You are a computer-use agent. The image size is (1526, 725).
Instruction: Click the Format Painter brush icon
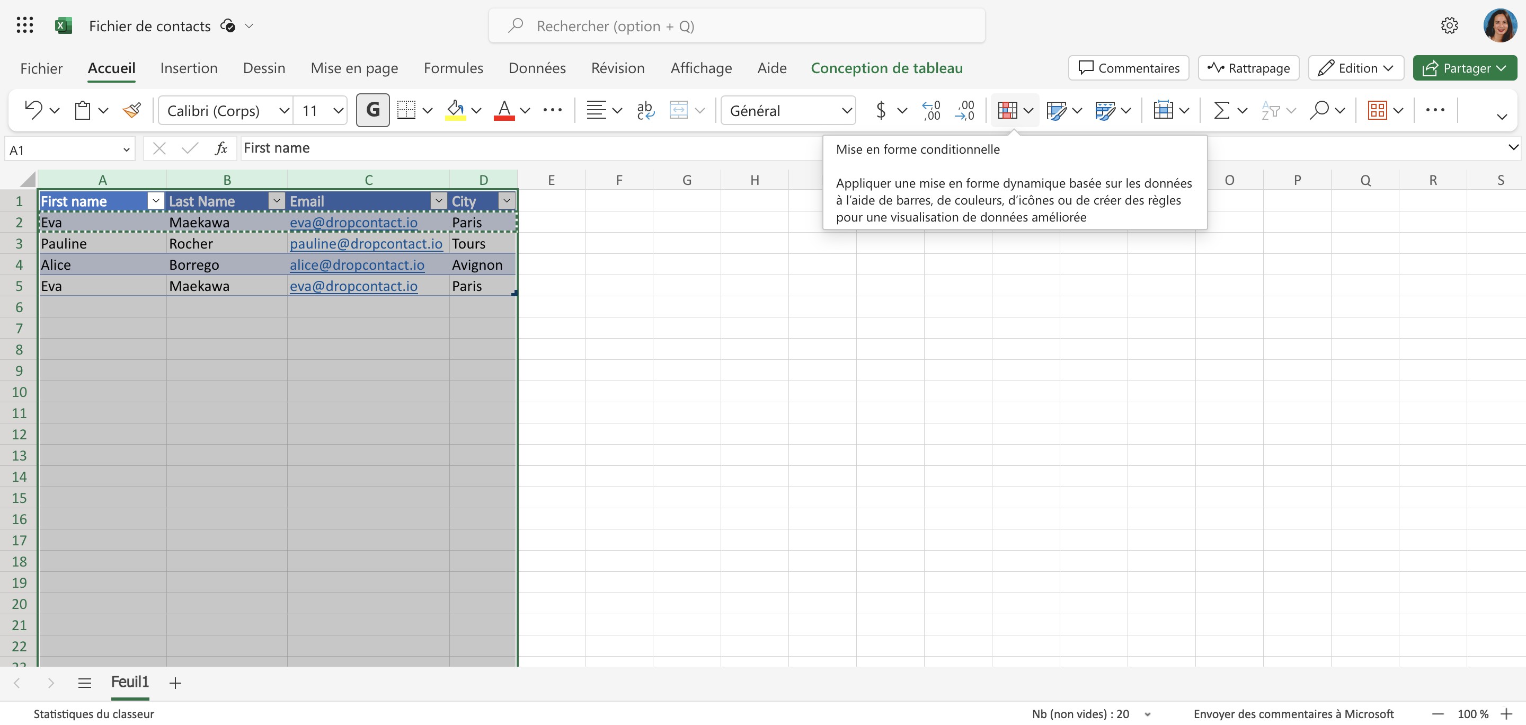pyautogui.click(x=131, y=110)
